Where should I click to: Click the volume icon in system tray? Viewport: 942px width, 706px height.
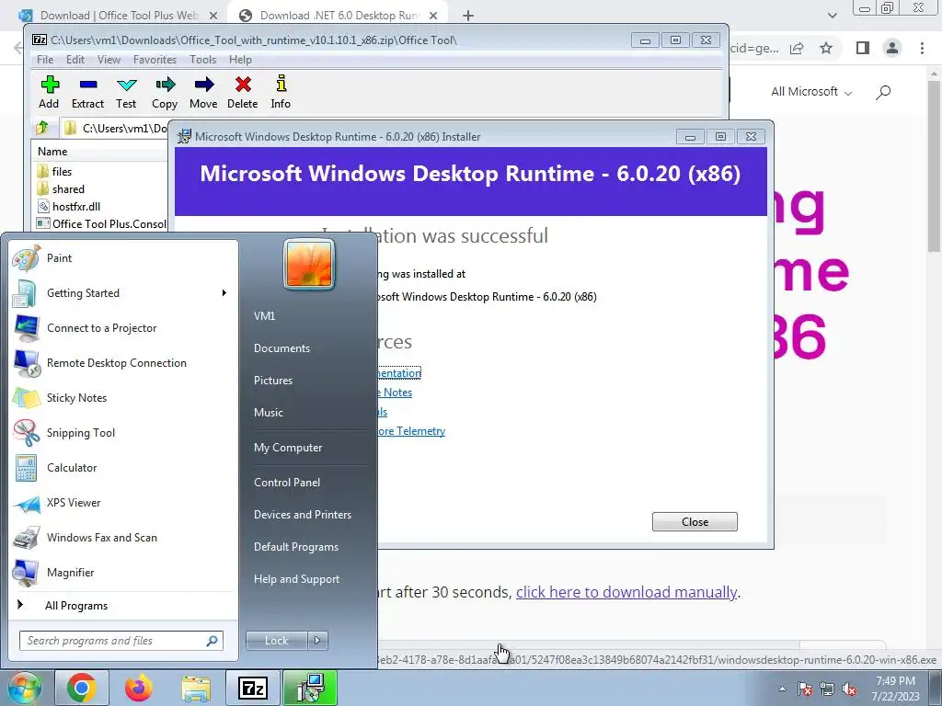[849, 689]
